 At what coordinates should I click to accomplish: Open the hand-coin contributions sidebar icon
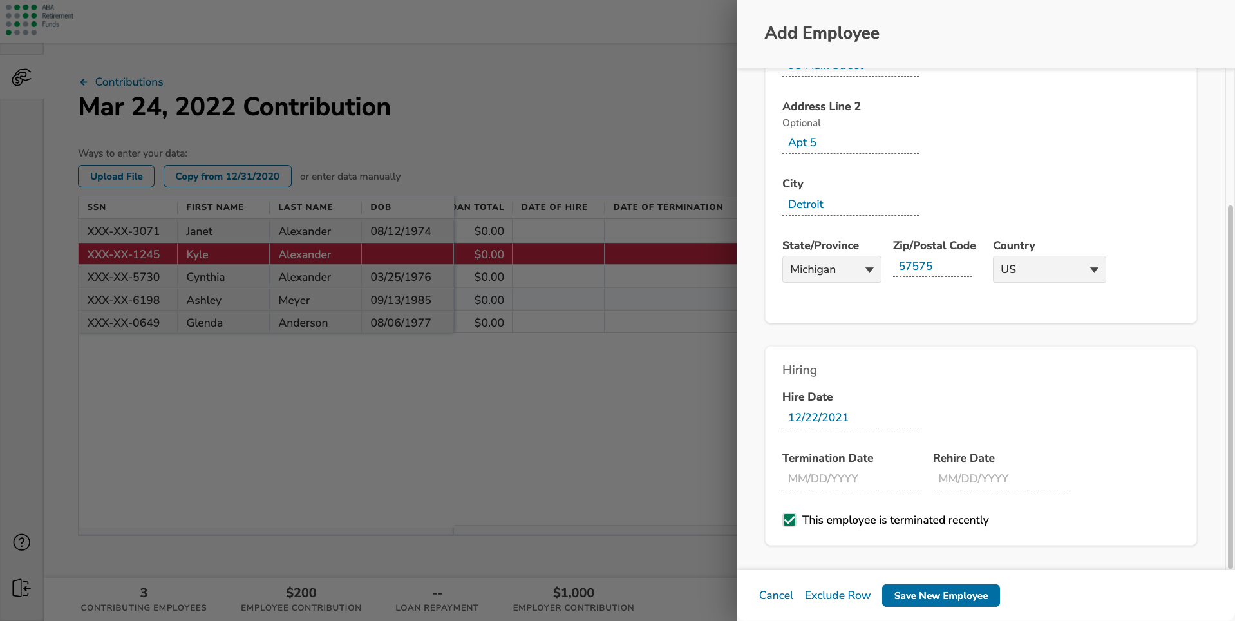click(x=21, y=78)
